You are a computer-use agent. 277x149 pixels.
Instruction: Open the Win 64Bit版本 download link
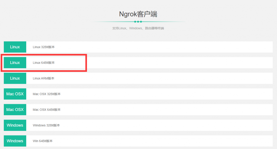click(42, 141)
